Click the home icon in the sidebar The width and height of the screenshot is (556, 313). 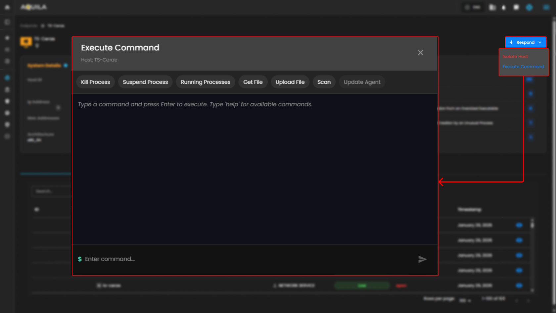pyautogui.click(x=7, y=7)
